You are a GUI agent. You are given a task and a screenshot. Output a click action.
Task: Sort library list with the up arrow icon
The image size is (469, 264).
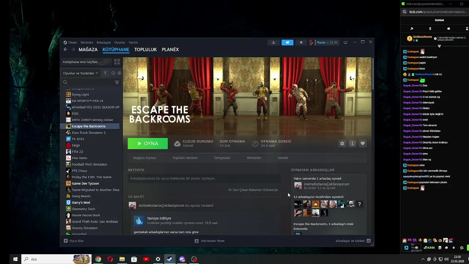105,73
